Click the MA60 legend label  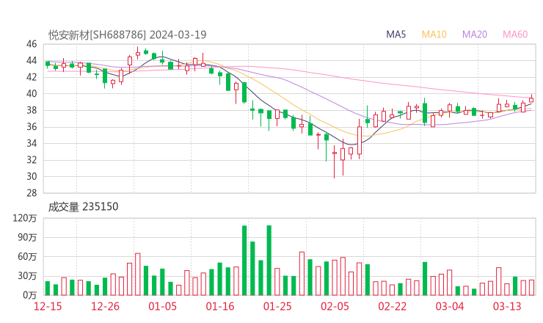coord(515,35)
